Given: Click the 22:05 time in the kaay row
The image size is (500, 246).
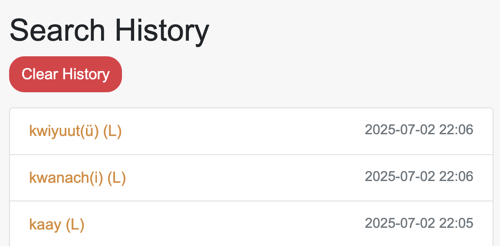Looking at the screenshot, I should tap(456, 223).
